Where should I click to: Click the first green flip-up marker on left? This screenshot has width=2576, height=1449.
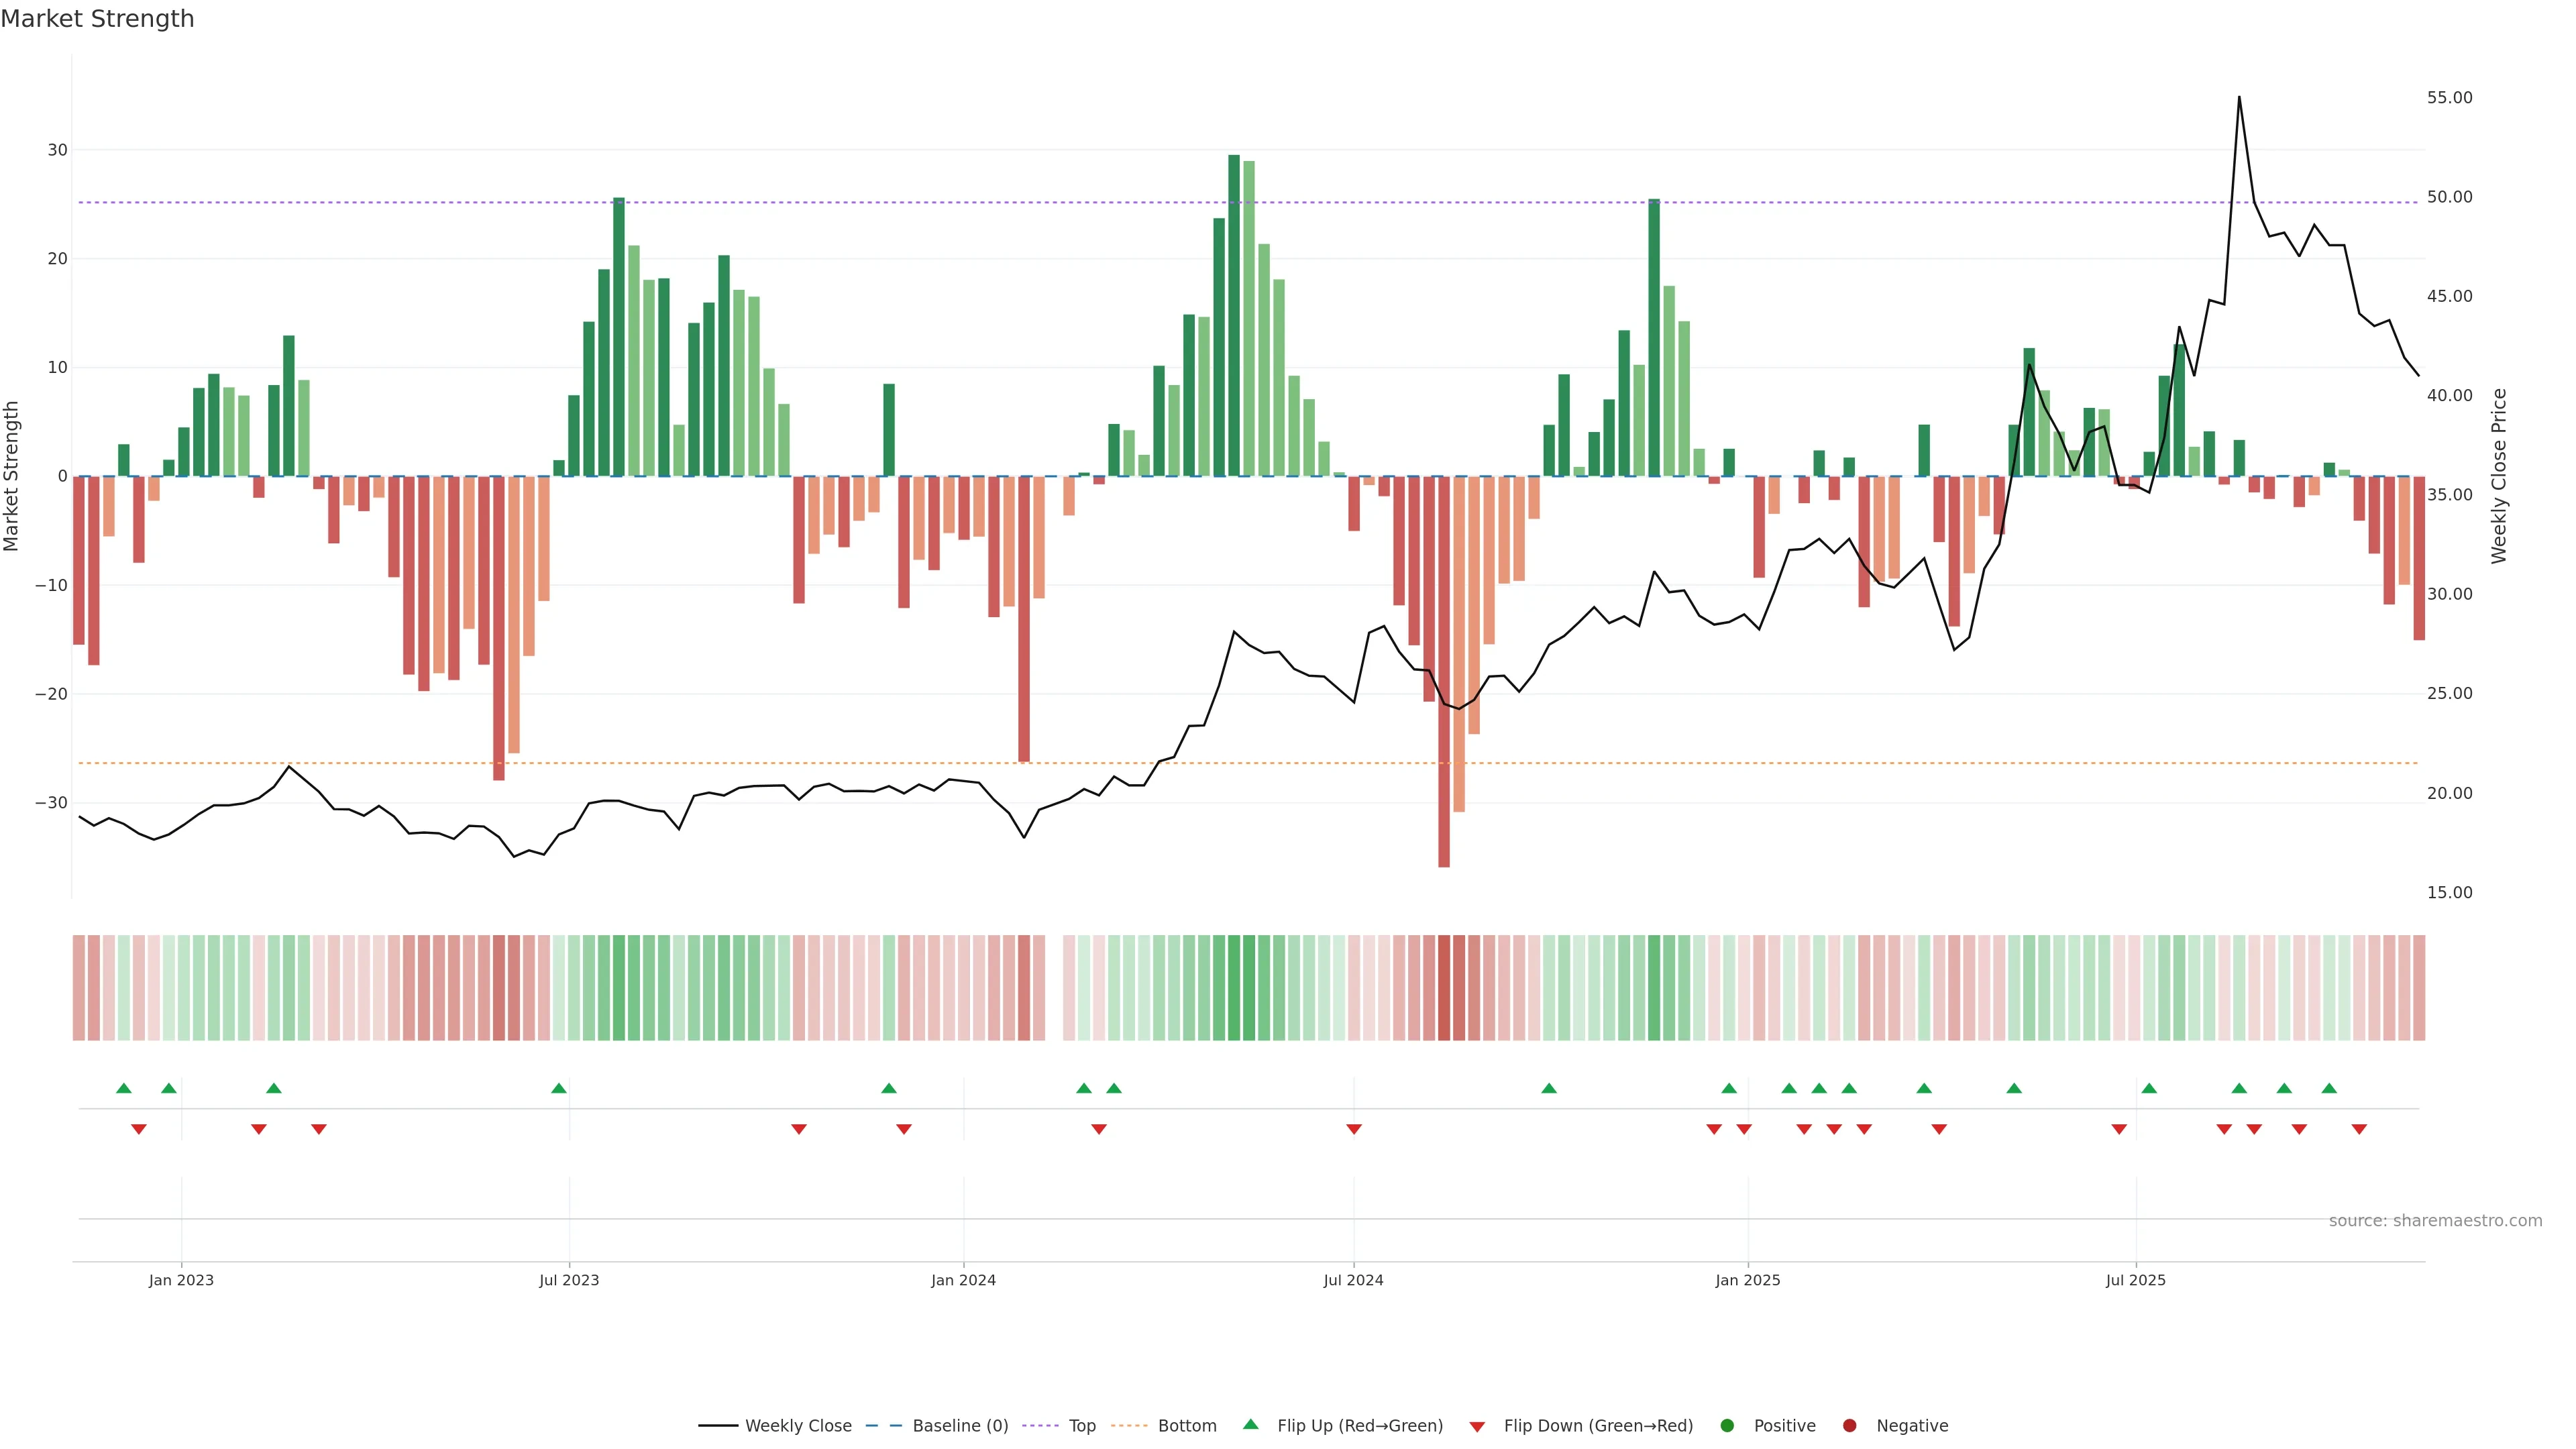click(124, 1088)
